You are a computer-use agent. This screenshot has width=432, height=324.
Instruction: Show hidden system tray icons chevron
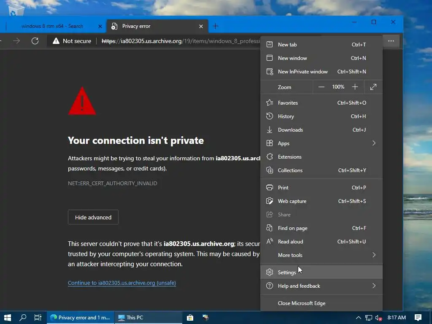pos(359,318)
